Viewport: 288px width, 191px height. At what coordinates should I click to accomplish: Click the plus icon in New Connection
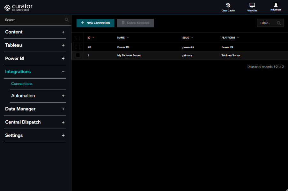(83, 23)
